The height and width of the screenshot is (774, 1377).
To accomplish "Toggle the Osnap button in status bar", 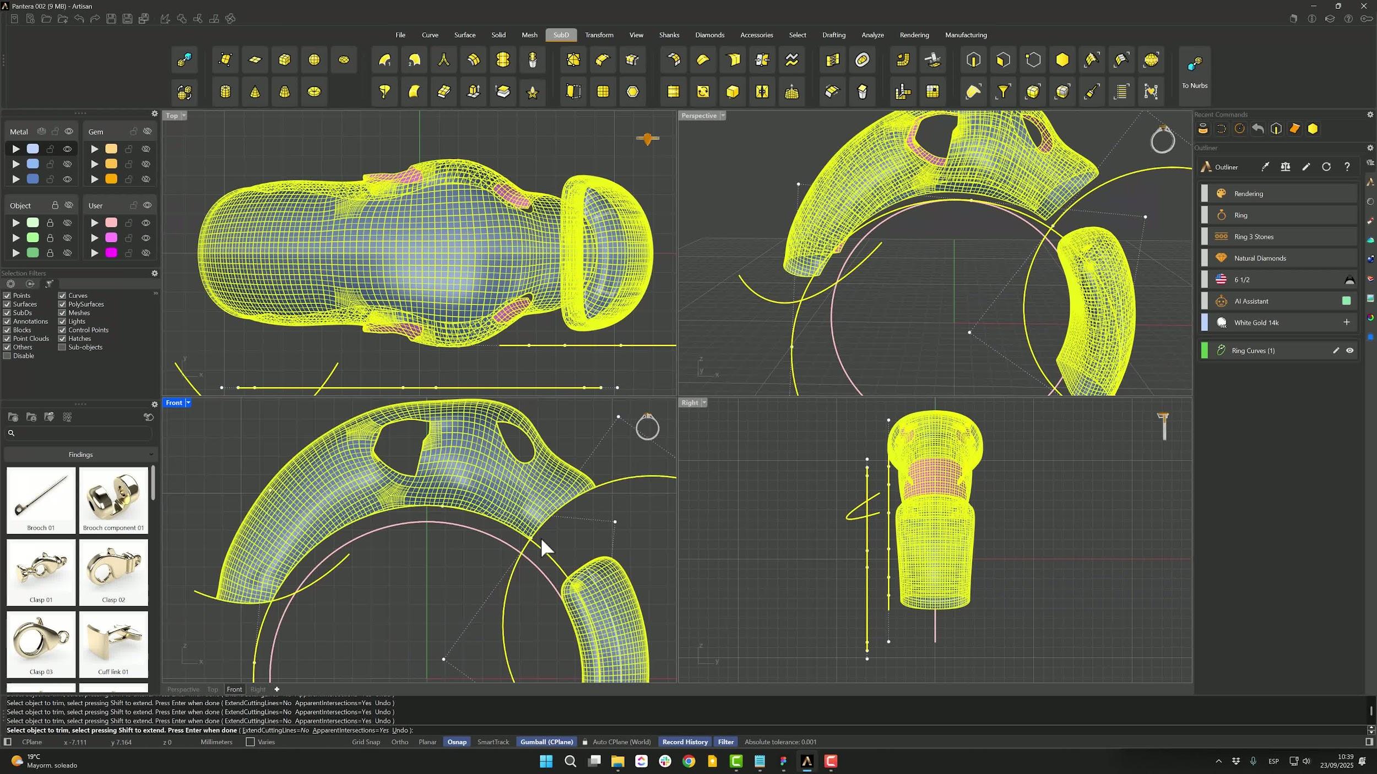I will tap(457, 742).
